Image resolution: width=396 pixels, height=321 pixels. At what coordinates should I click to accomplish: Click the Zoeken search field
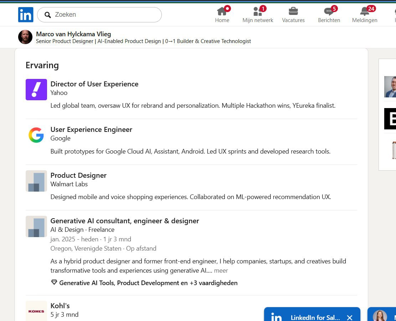[x=99, y=15]
